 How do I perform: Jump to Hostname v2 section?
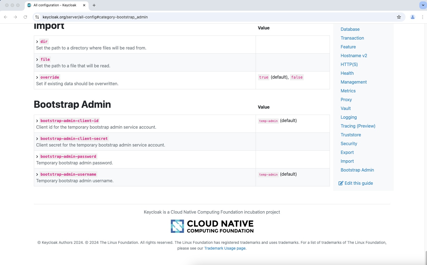click(x=354, y=56)
